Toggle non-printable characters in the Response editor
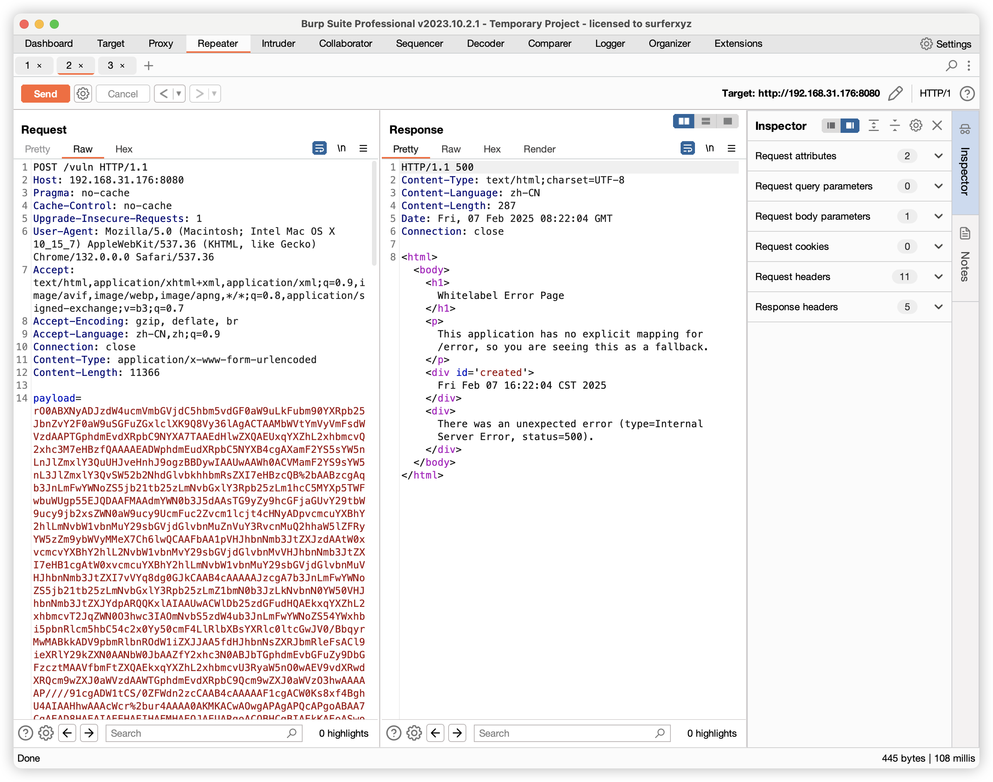993x782 pixels. click(x=710, y=148)
